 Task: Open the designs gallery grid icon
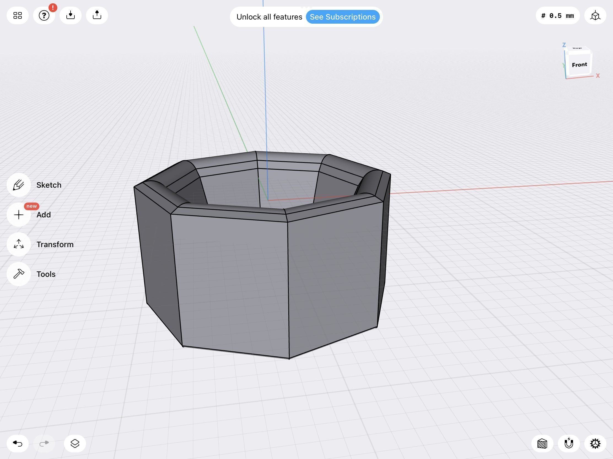[x=18, y=15]
